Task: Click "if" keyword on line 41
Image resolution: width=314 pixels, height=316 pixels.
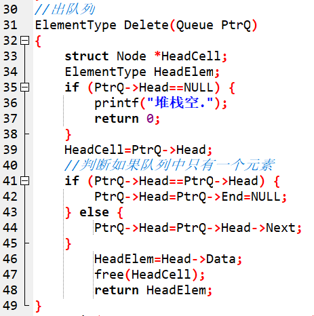Action: click(x=72, y=181)
